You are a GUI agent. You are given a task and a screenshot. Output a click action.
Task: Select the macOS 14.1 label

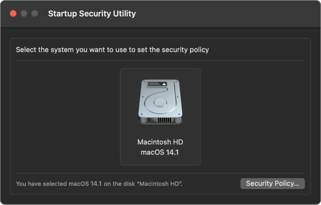[160, 151]
